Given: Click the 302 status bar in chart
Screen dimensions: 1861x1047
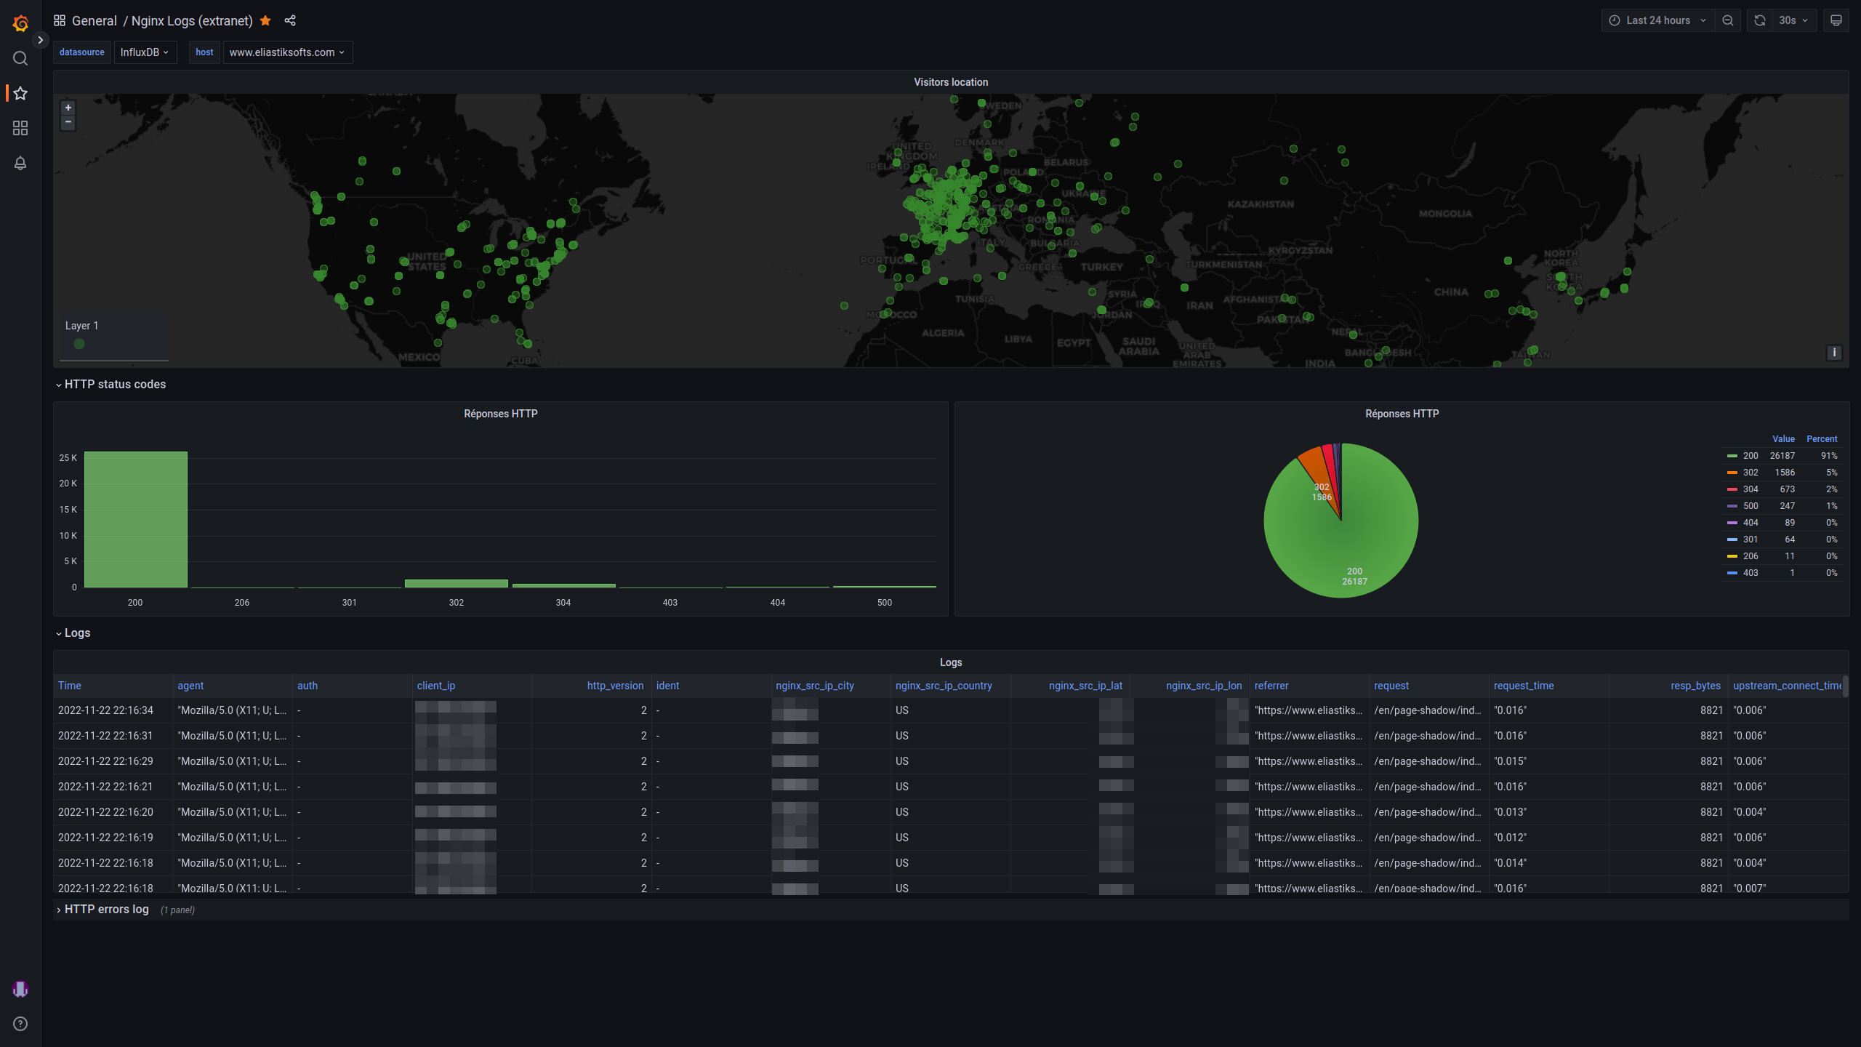Looking at the screenshot, I should click(x=457, y=583).
